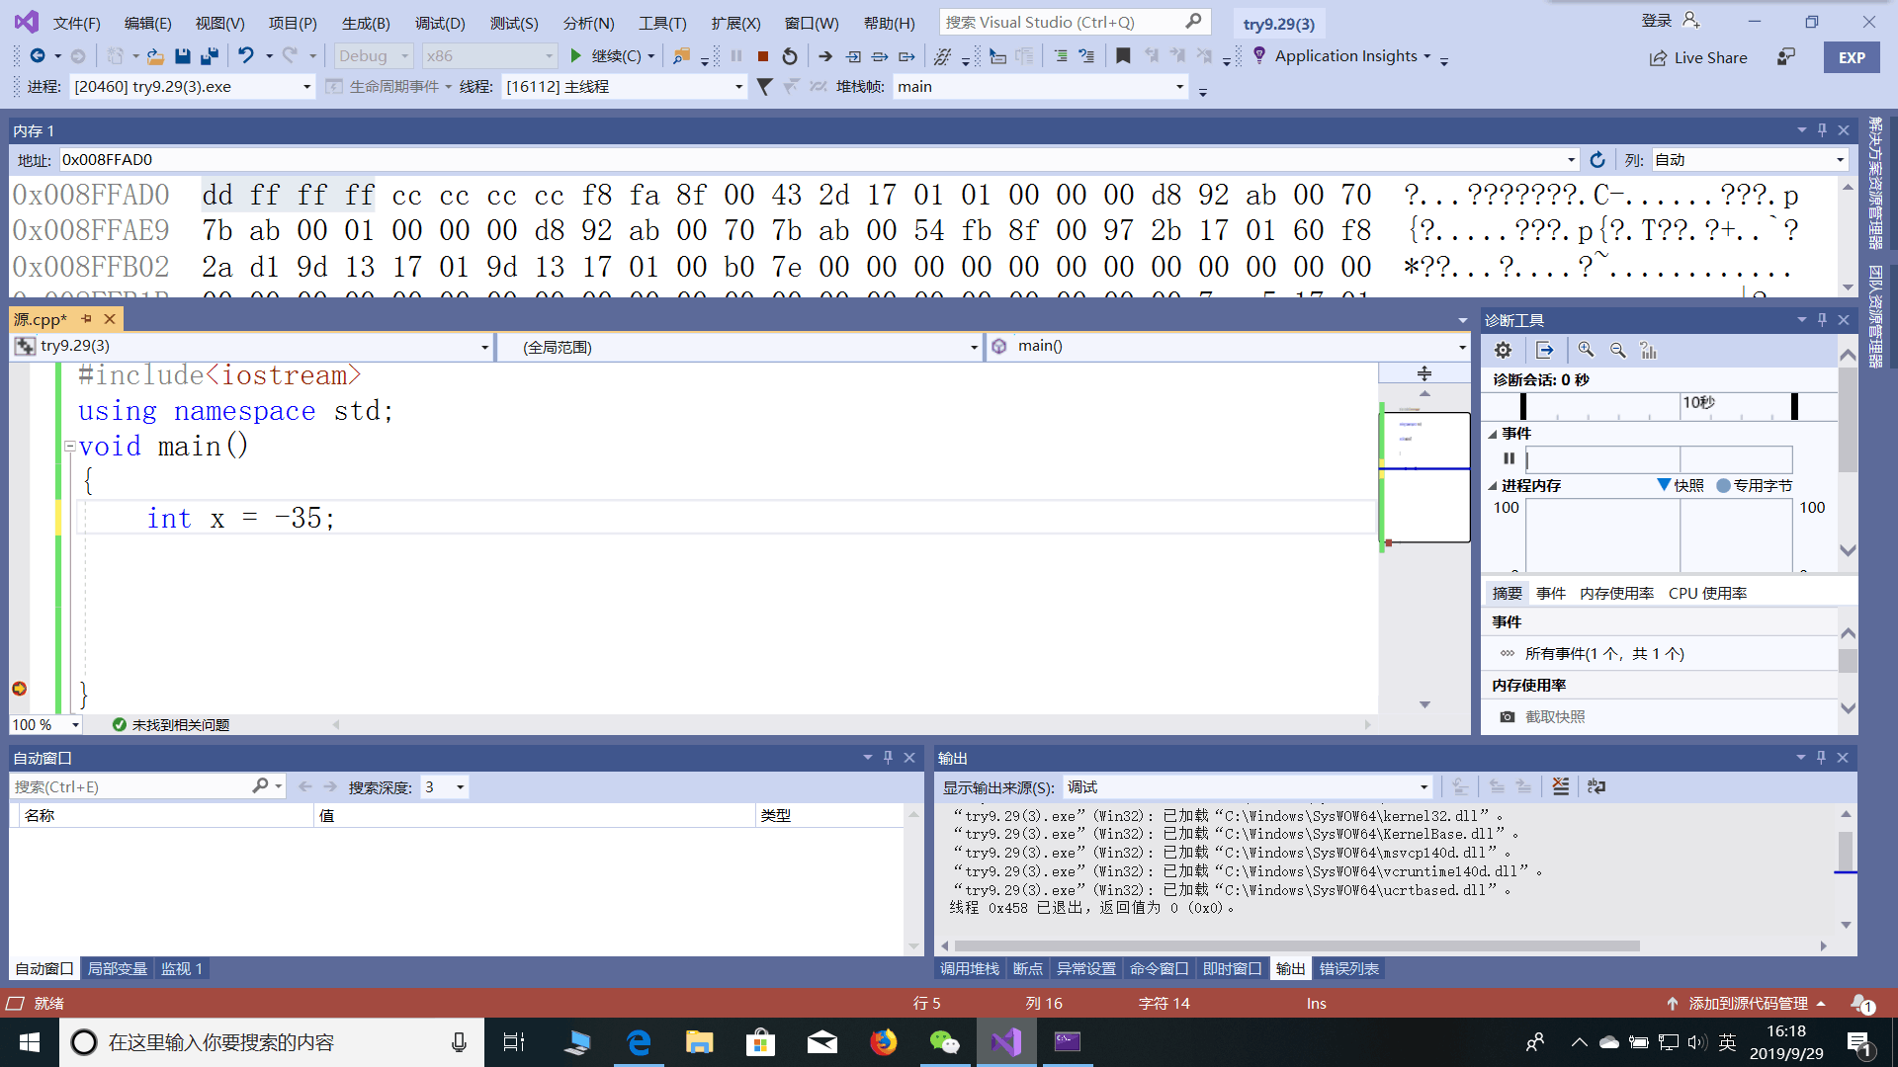Save the current file with the disk icon

(182, 56)
